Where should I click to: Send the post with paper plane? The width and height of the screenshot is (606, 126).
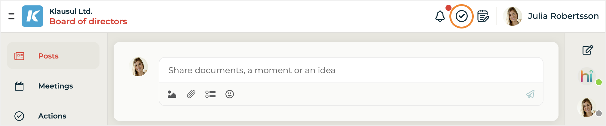tap(530, 94)
